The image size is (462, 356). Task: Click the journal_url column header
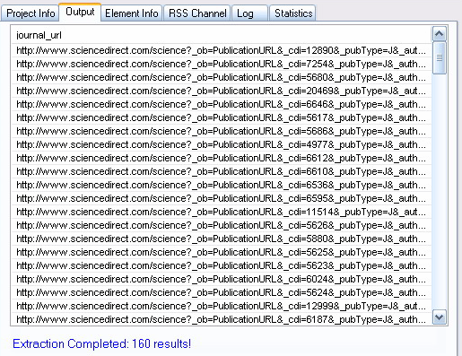click(221, 35)
